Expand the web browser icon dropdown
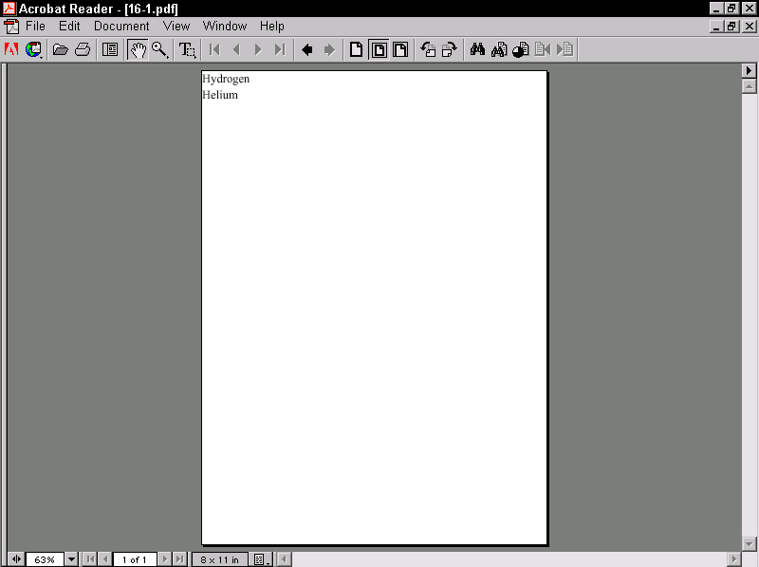 (x=35, y=50)
